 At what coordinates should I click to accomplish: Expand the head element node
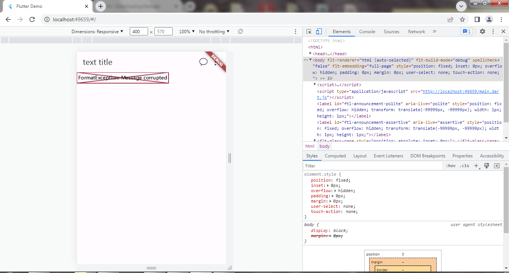pyautogui.click(x=311, y=53)
